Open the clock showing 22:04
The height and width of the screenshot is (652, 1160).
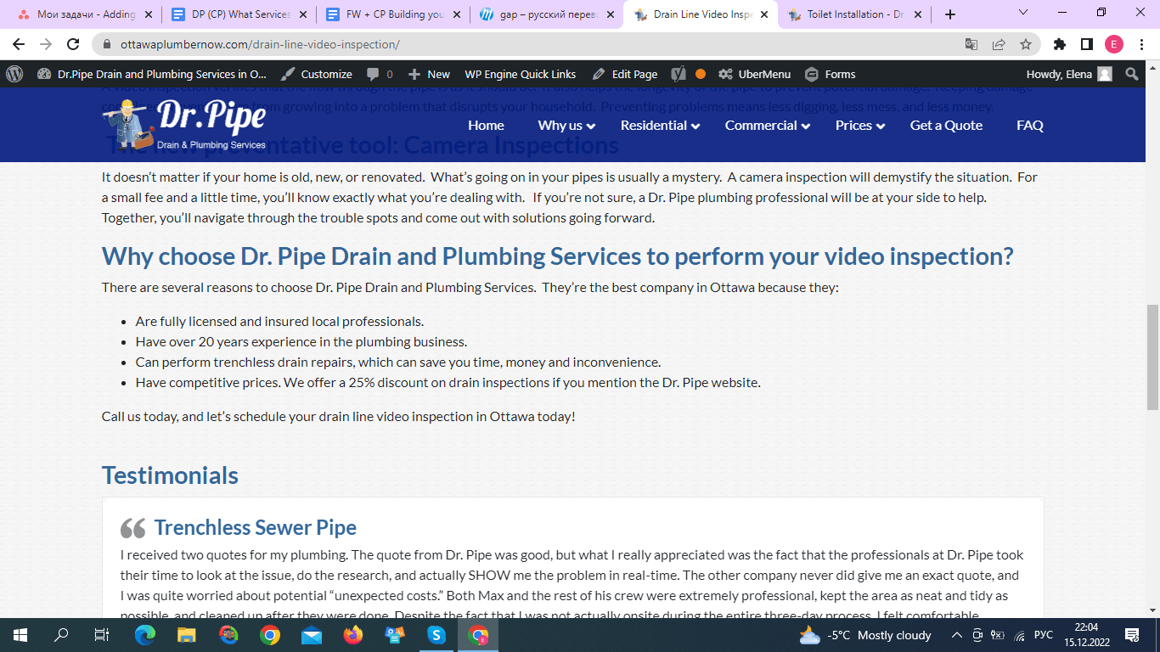click(1086, 634)
